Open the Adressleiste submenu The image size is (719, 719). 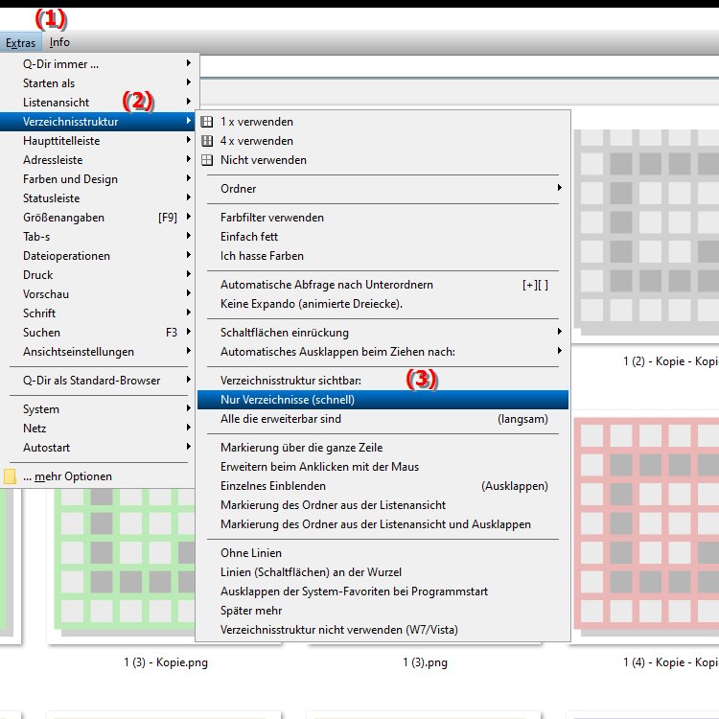(x=99, y=160)
